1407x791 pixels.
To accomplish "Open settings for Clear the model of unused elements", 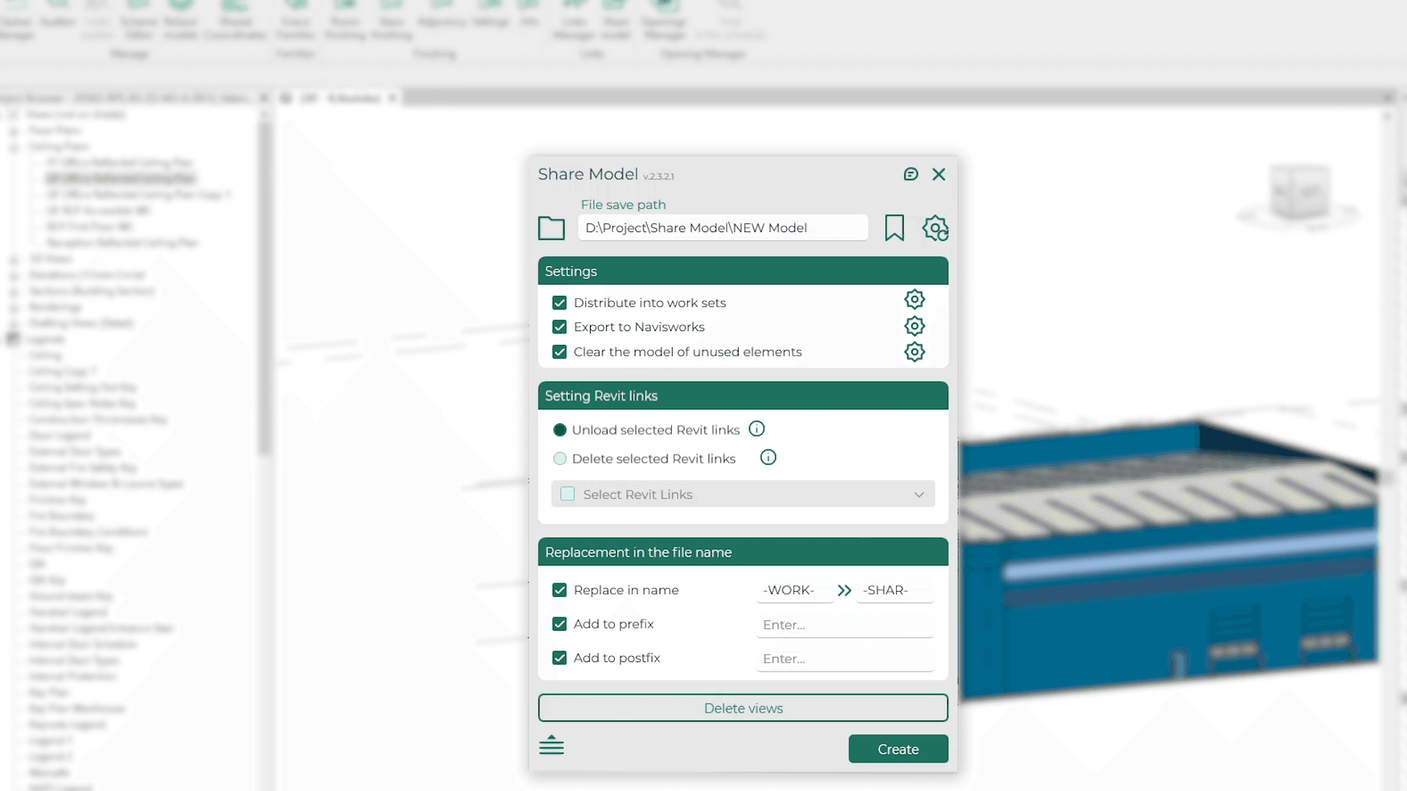I will [x=915, y=352].
